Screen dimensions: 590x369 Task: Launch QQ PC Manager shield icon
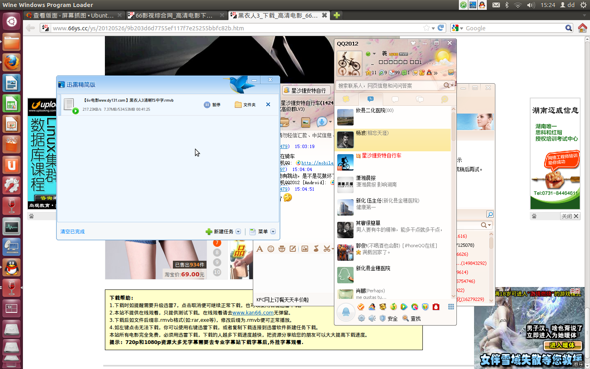click(425, 307)
